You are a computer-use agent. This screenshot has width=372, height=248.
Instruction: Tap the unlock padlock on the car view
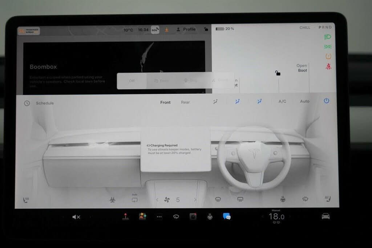pos(278,73)
